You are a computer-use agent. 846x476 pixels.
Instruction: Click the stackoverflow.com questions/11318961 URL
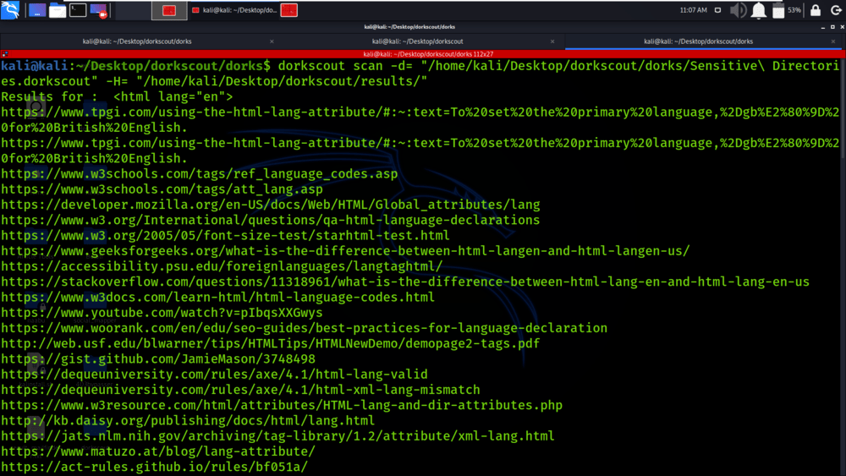405,282
